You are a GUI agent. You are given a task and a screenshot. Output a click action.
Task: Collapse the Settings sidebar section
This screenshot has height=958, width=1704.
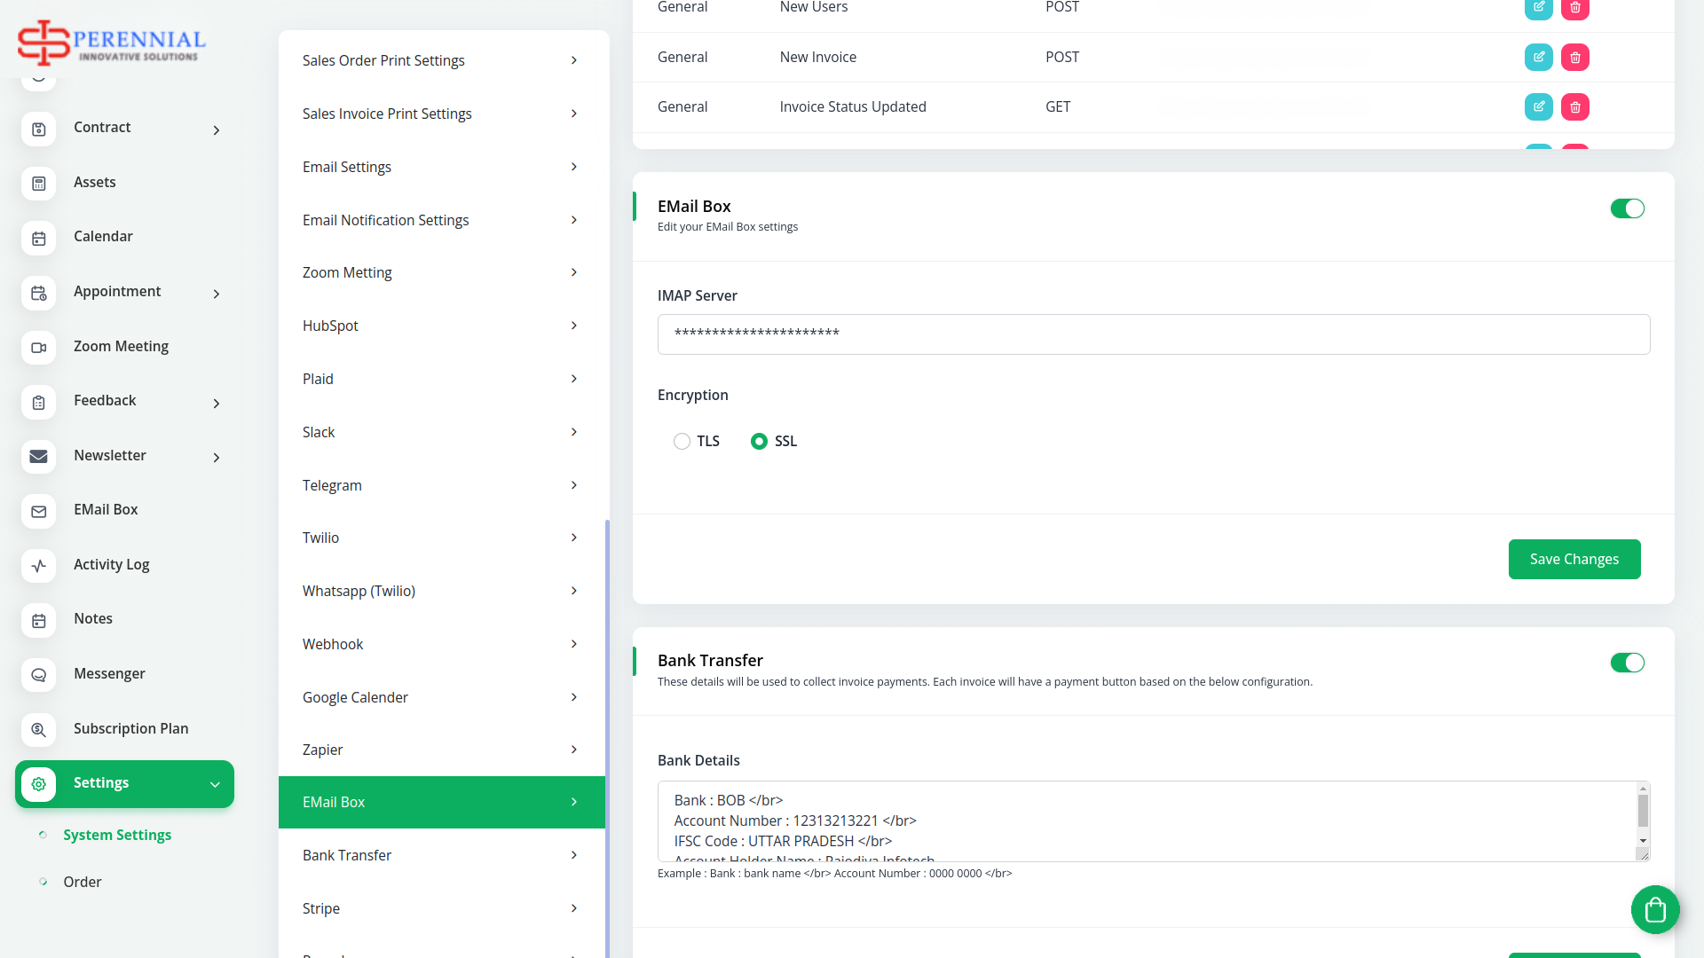[x=214, y=784]
